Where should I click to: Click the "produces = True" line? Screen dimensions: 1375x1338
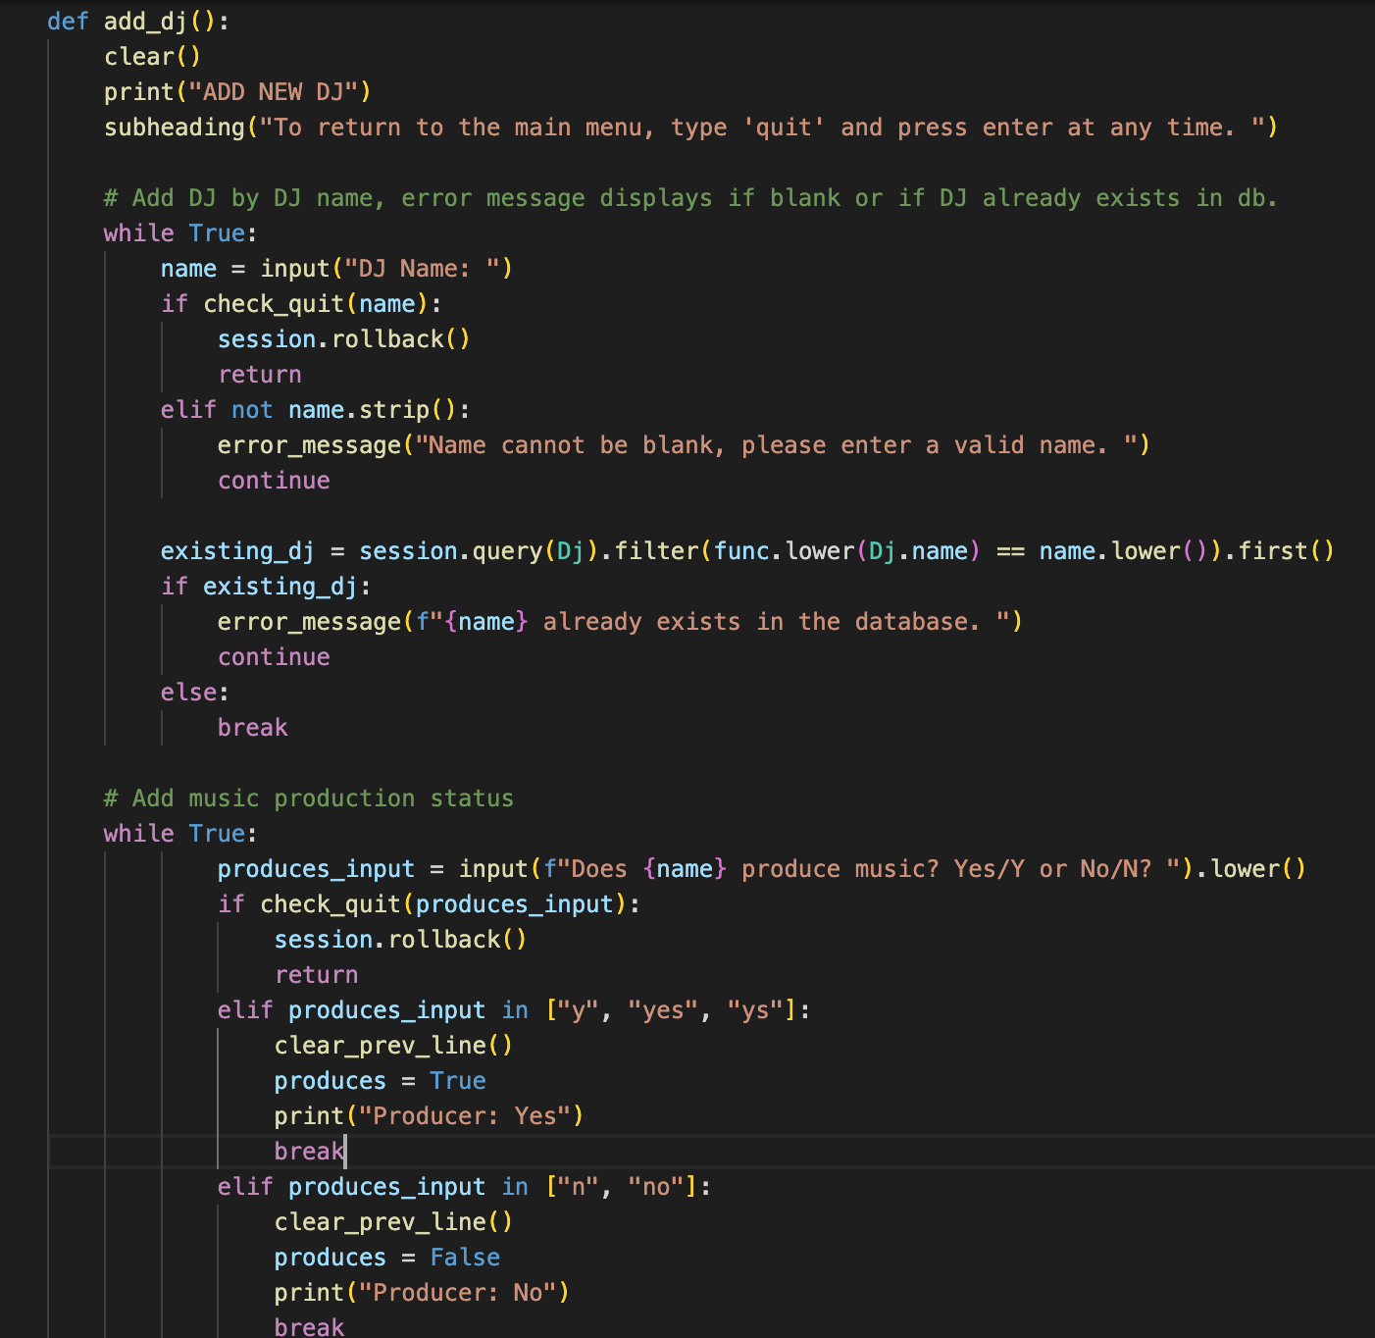[x=381, y=1081]
